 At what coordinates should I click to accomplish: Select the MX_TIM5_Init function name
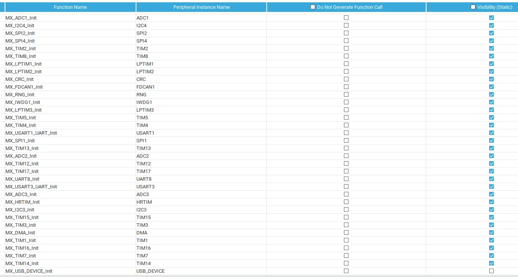pos(21,117)
